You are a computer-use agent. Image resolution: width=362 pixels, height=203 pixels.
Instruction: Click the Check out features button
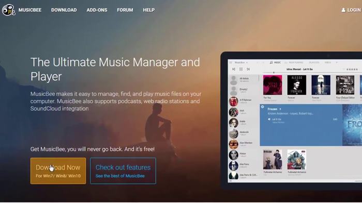tap(123, 171)
